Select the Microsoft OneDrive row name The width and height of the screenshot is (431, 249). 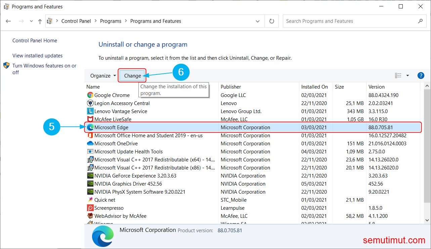116,144
